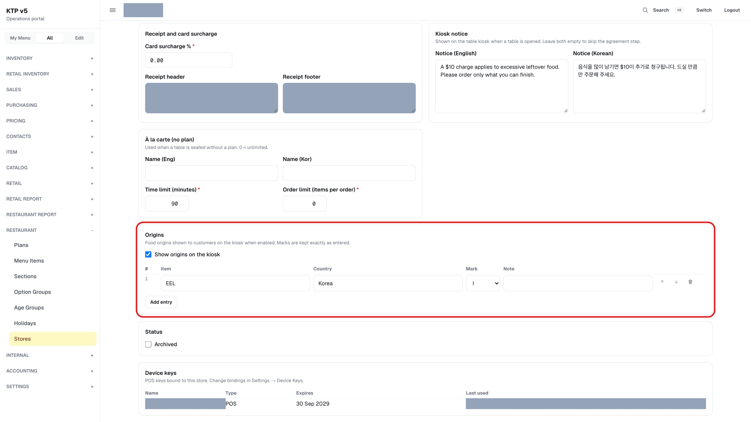Open the Sections page
The image size is (751, 422).
coord(53,276)
